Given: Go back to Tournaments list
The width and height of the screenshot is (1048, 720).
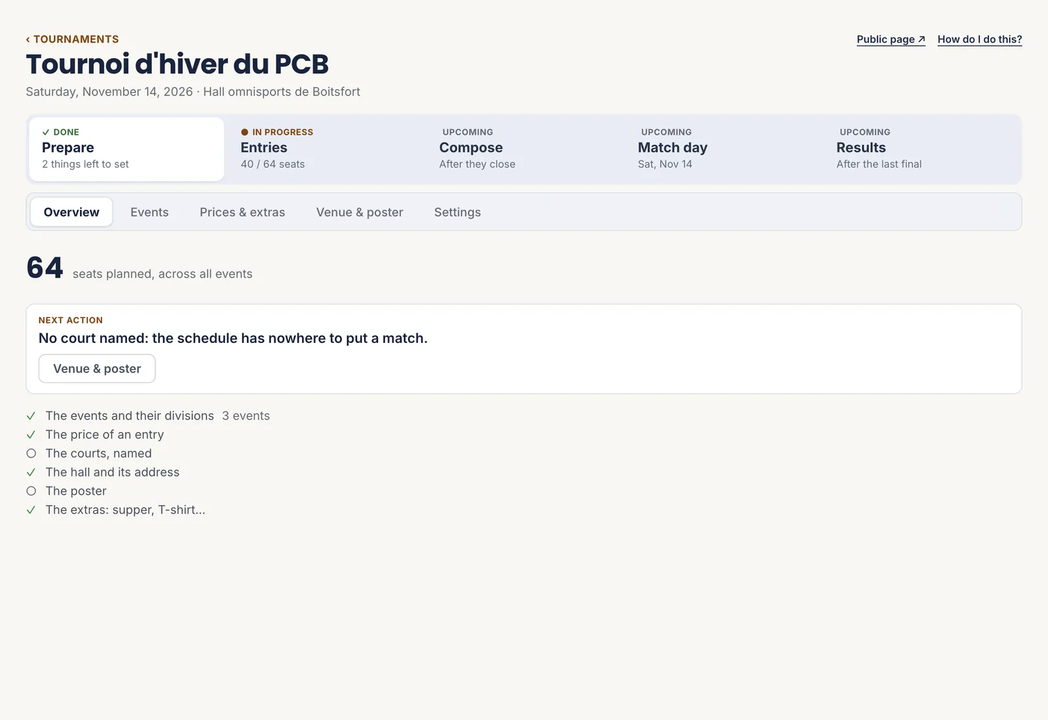Looking at the screenshot, I should pos(73,39).
